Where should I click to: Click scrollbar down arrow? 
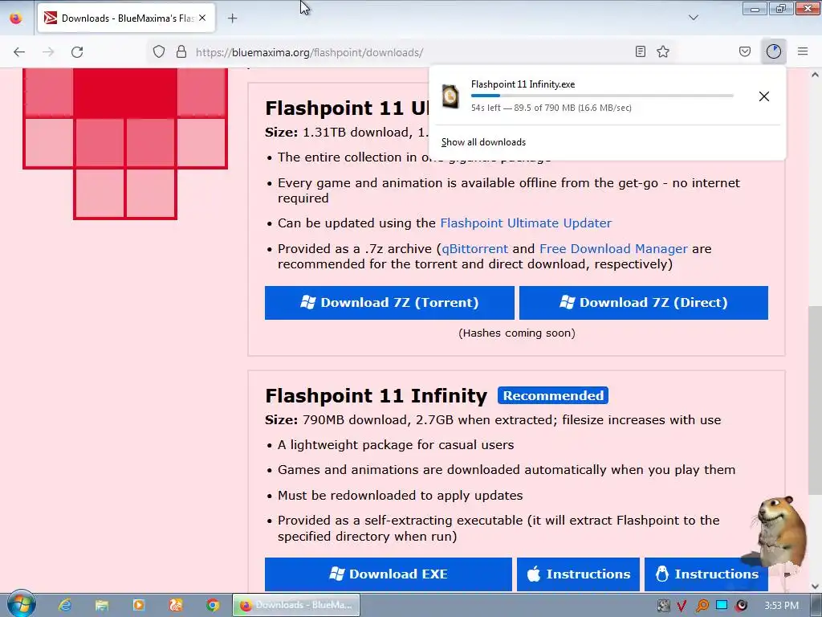[815, 586]
